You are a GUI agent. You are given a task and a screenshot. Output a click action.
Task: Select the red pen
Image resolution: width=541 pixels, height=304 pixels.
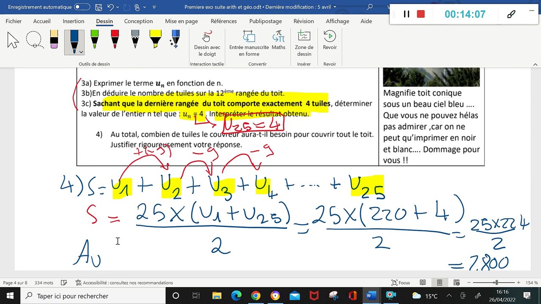[115, 39]
